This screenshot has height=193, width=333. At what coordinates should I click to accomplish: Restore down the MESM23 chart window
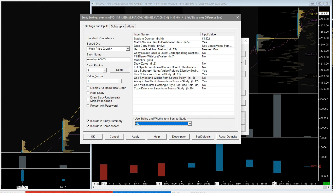tap(320, 3)
